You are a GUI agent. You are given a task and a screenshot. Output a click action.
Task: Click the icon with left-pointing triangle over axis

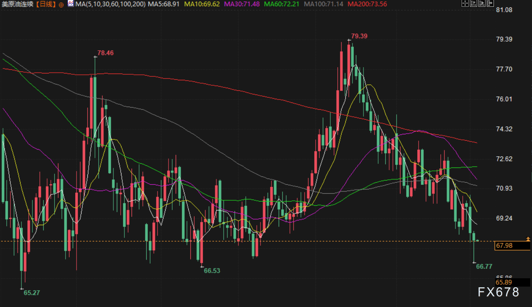pyautogui.click(x=474, y=3)
